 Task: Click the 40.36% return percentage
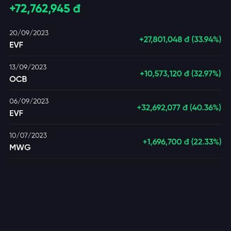tap(206, 107)
